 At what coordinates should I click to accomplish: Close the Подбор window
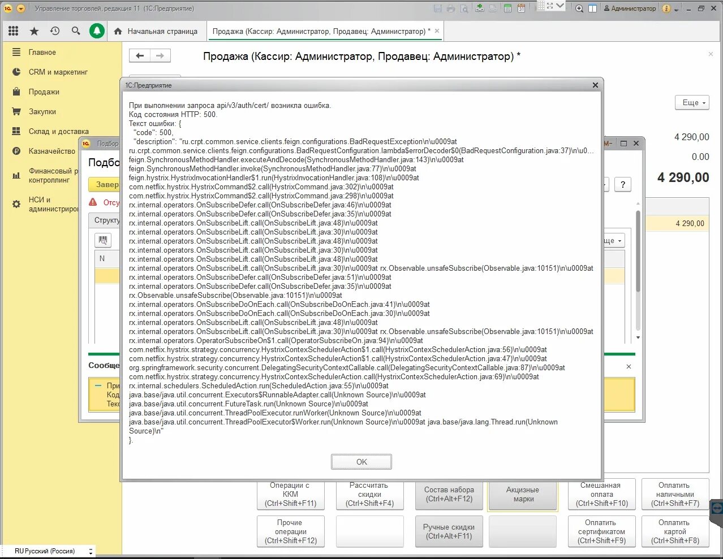pos(636,144)
